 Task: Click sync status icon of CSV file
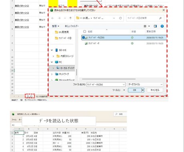click(132, 38)
